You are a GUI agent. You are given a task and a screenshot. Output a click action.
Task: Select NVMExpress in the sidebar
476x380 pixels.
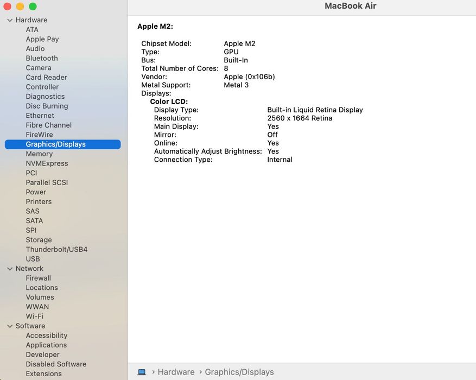tap(47, 163)
